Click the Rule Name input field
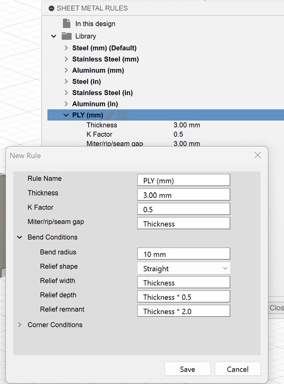The width and height of the screenshot is (284, 384). click(x=184, y=180)
